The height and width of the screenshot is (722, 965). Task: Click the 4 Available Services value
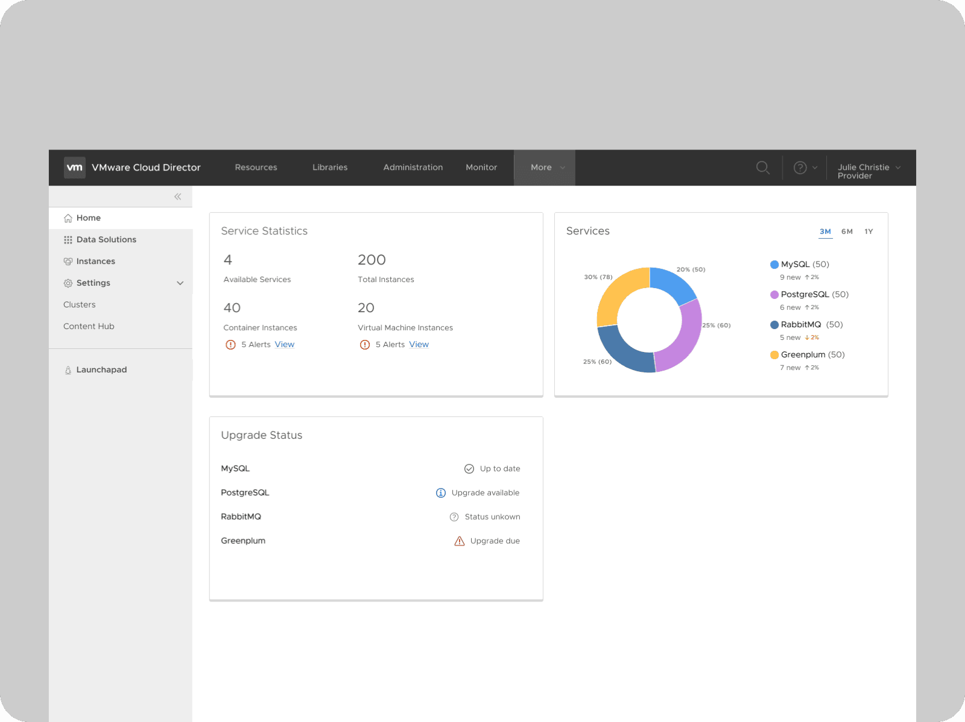228,260
